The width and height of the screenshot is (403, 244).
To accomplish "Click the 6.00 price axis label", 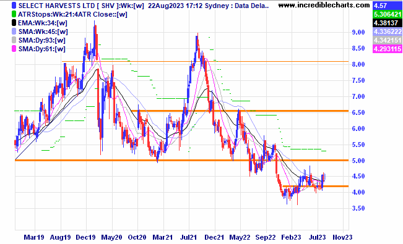I will 358,129.
